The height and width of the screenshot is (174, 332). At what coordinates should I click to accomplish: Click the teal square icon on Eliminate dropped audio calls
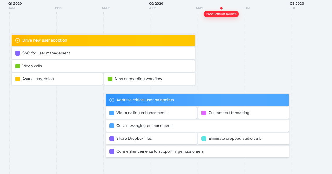pyautogui.click(x=204, y=138)
